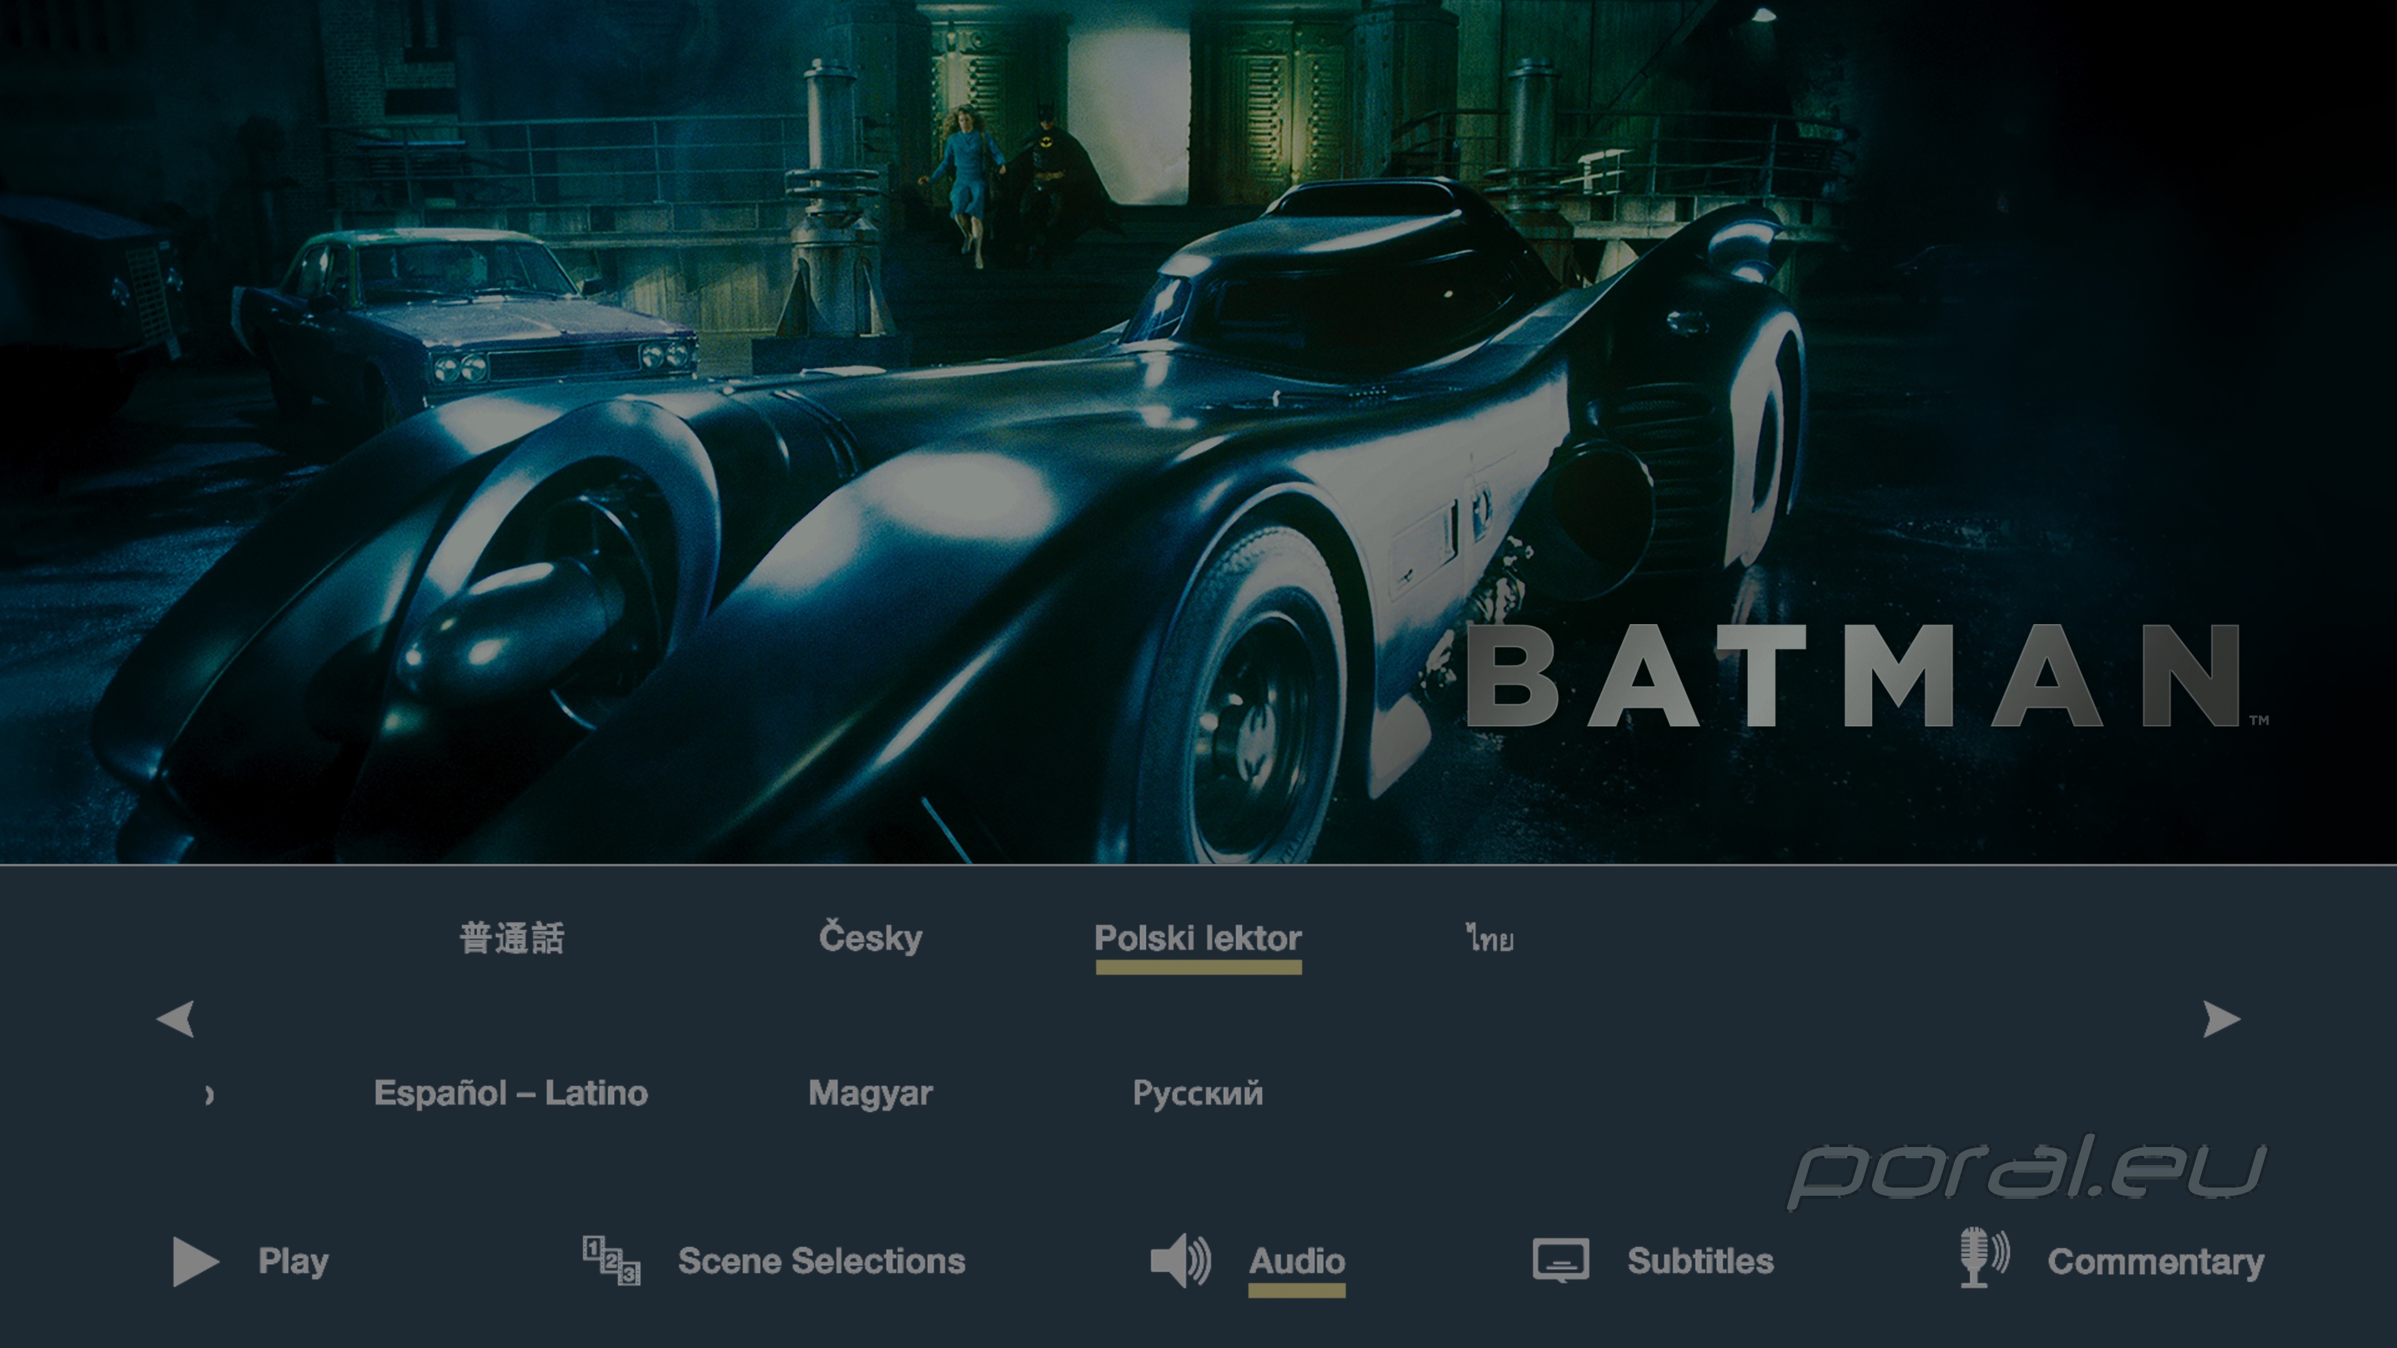Go to next audio language page arrow

point(2222,1018)
